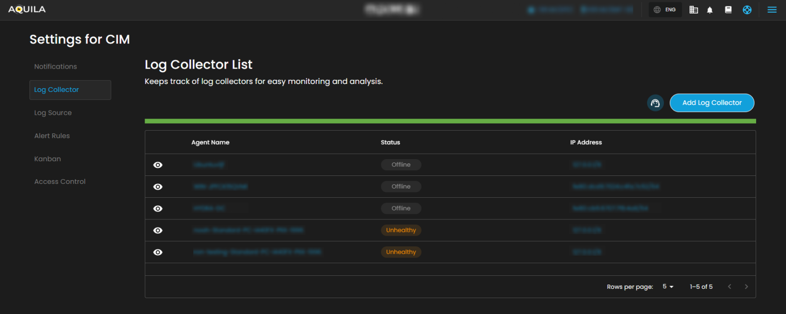Open the ENG language selector
786x314 pixels.
click(665, 10)
